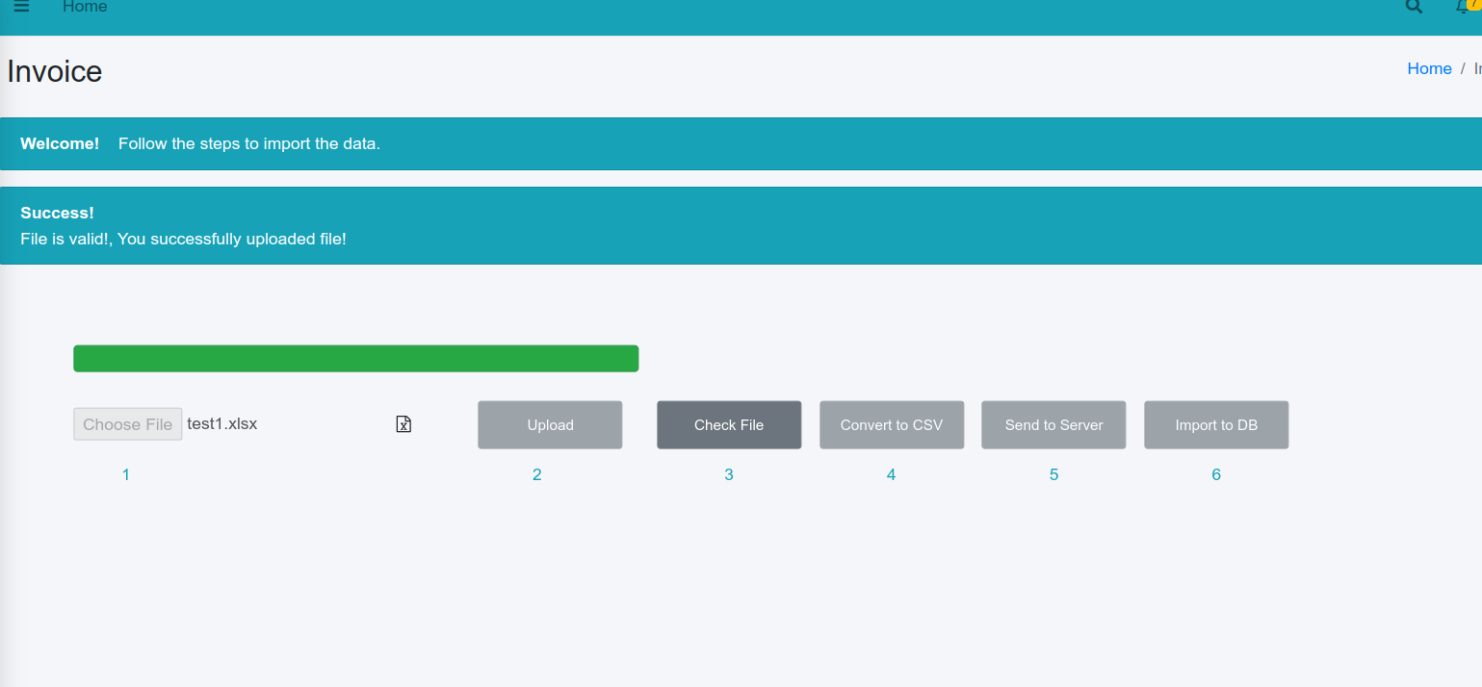The width and height of the screenshot is (1482, 687).
Task: Click step number 2 below Upload
Action: [x=536, y=474]
